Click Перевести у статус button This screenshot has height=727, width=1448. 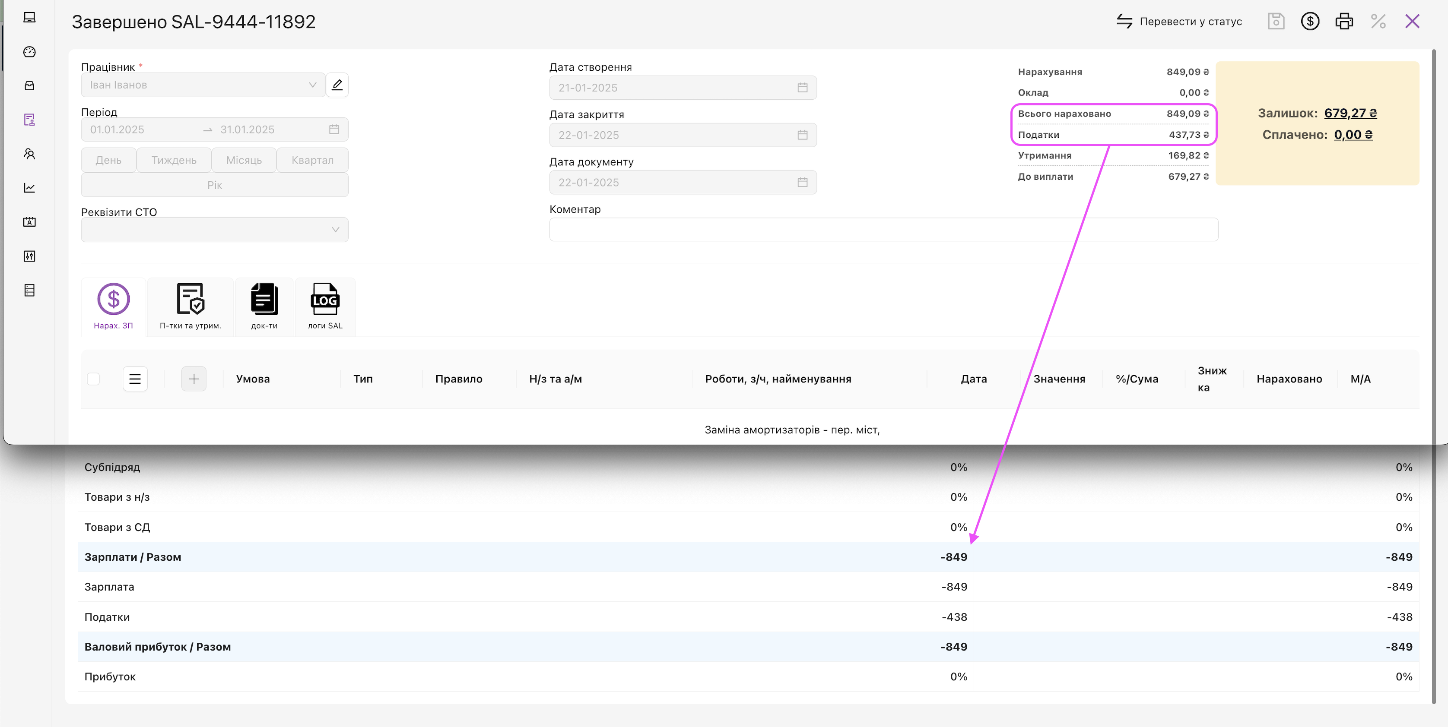pyautogui.click(x=1179, y=21)
